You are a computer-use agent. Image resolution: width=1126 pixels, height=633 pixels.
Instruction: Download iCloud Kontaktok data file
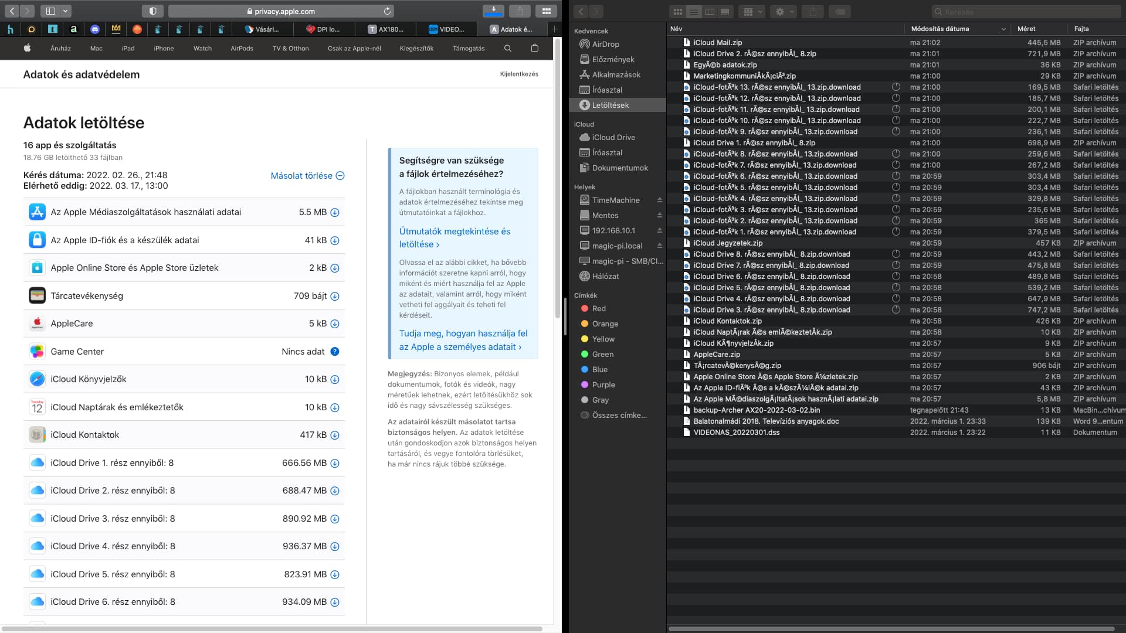(x=335, y=435)
